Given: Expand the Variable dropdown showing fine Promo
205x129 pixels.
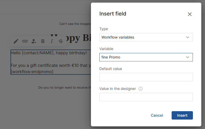Looking at the screenshot, I should coord(146,57).
